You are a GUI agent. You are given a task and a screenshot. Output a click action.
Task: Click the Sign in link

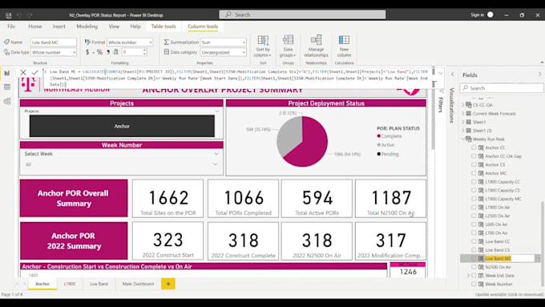point(477,15)
